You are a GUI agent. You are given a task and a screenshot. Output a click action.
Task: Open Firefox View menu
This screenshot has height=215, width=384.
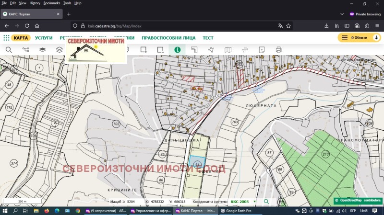tap(23, 3)
